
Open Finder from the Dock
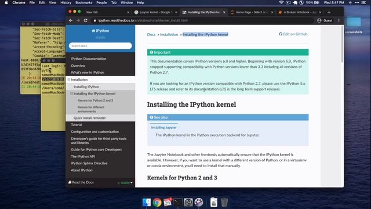[x=147, y=203]
